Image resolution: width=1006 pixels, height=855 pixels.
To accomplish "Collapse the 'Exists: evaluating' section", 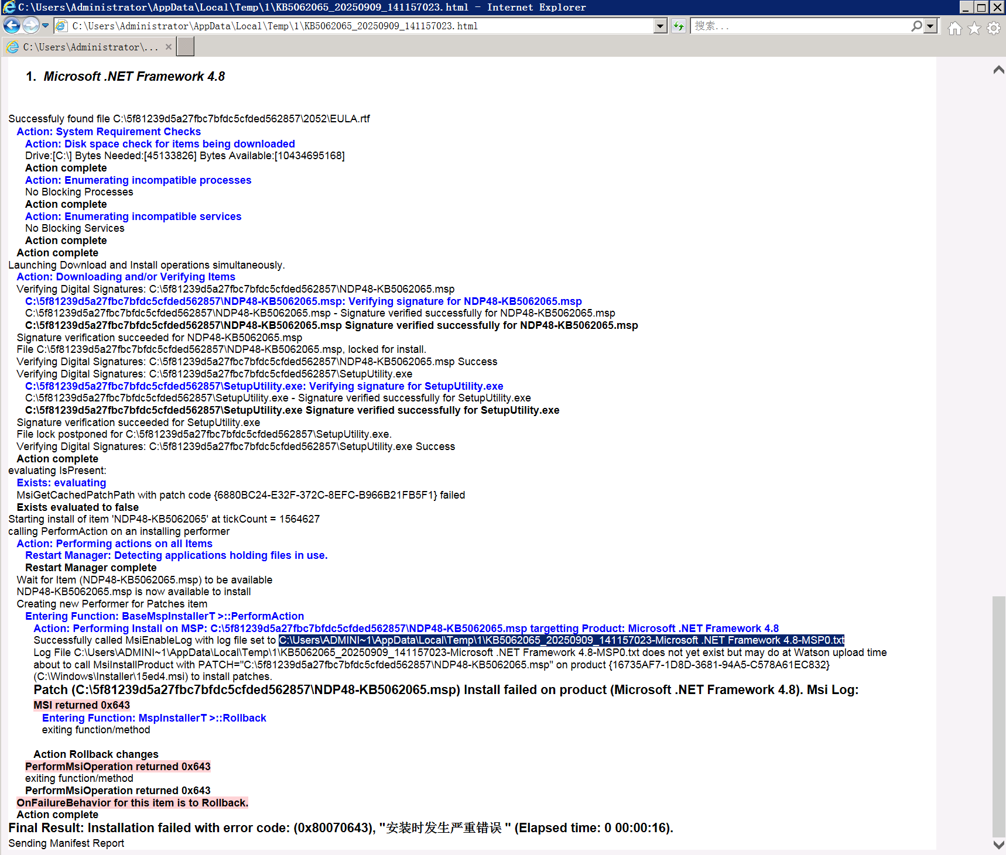I will coord(61,483).
